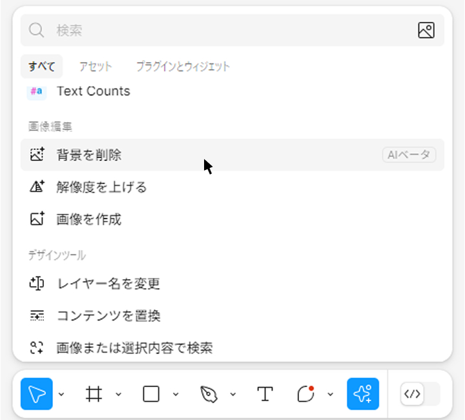Open Pen tool options chevron

[233, 394]
